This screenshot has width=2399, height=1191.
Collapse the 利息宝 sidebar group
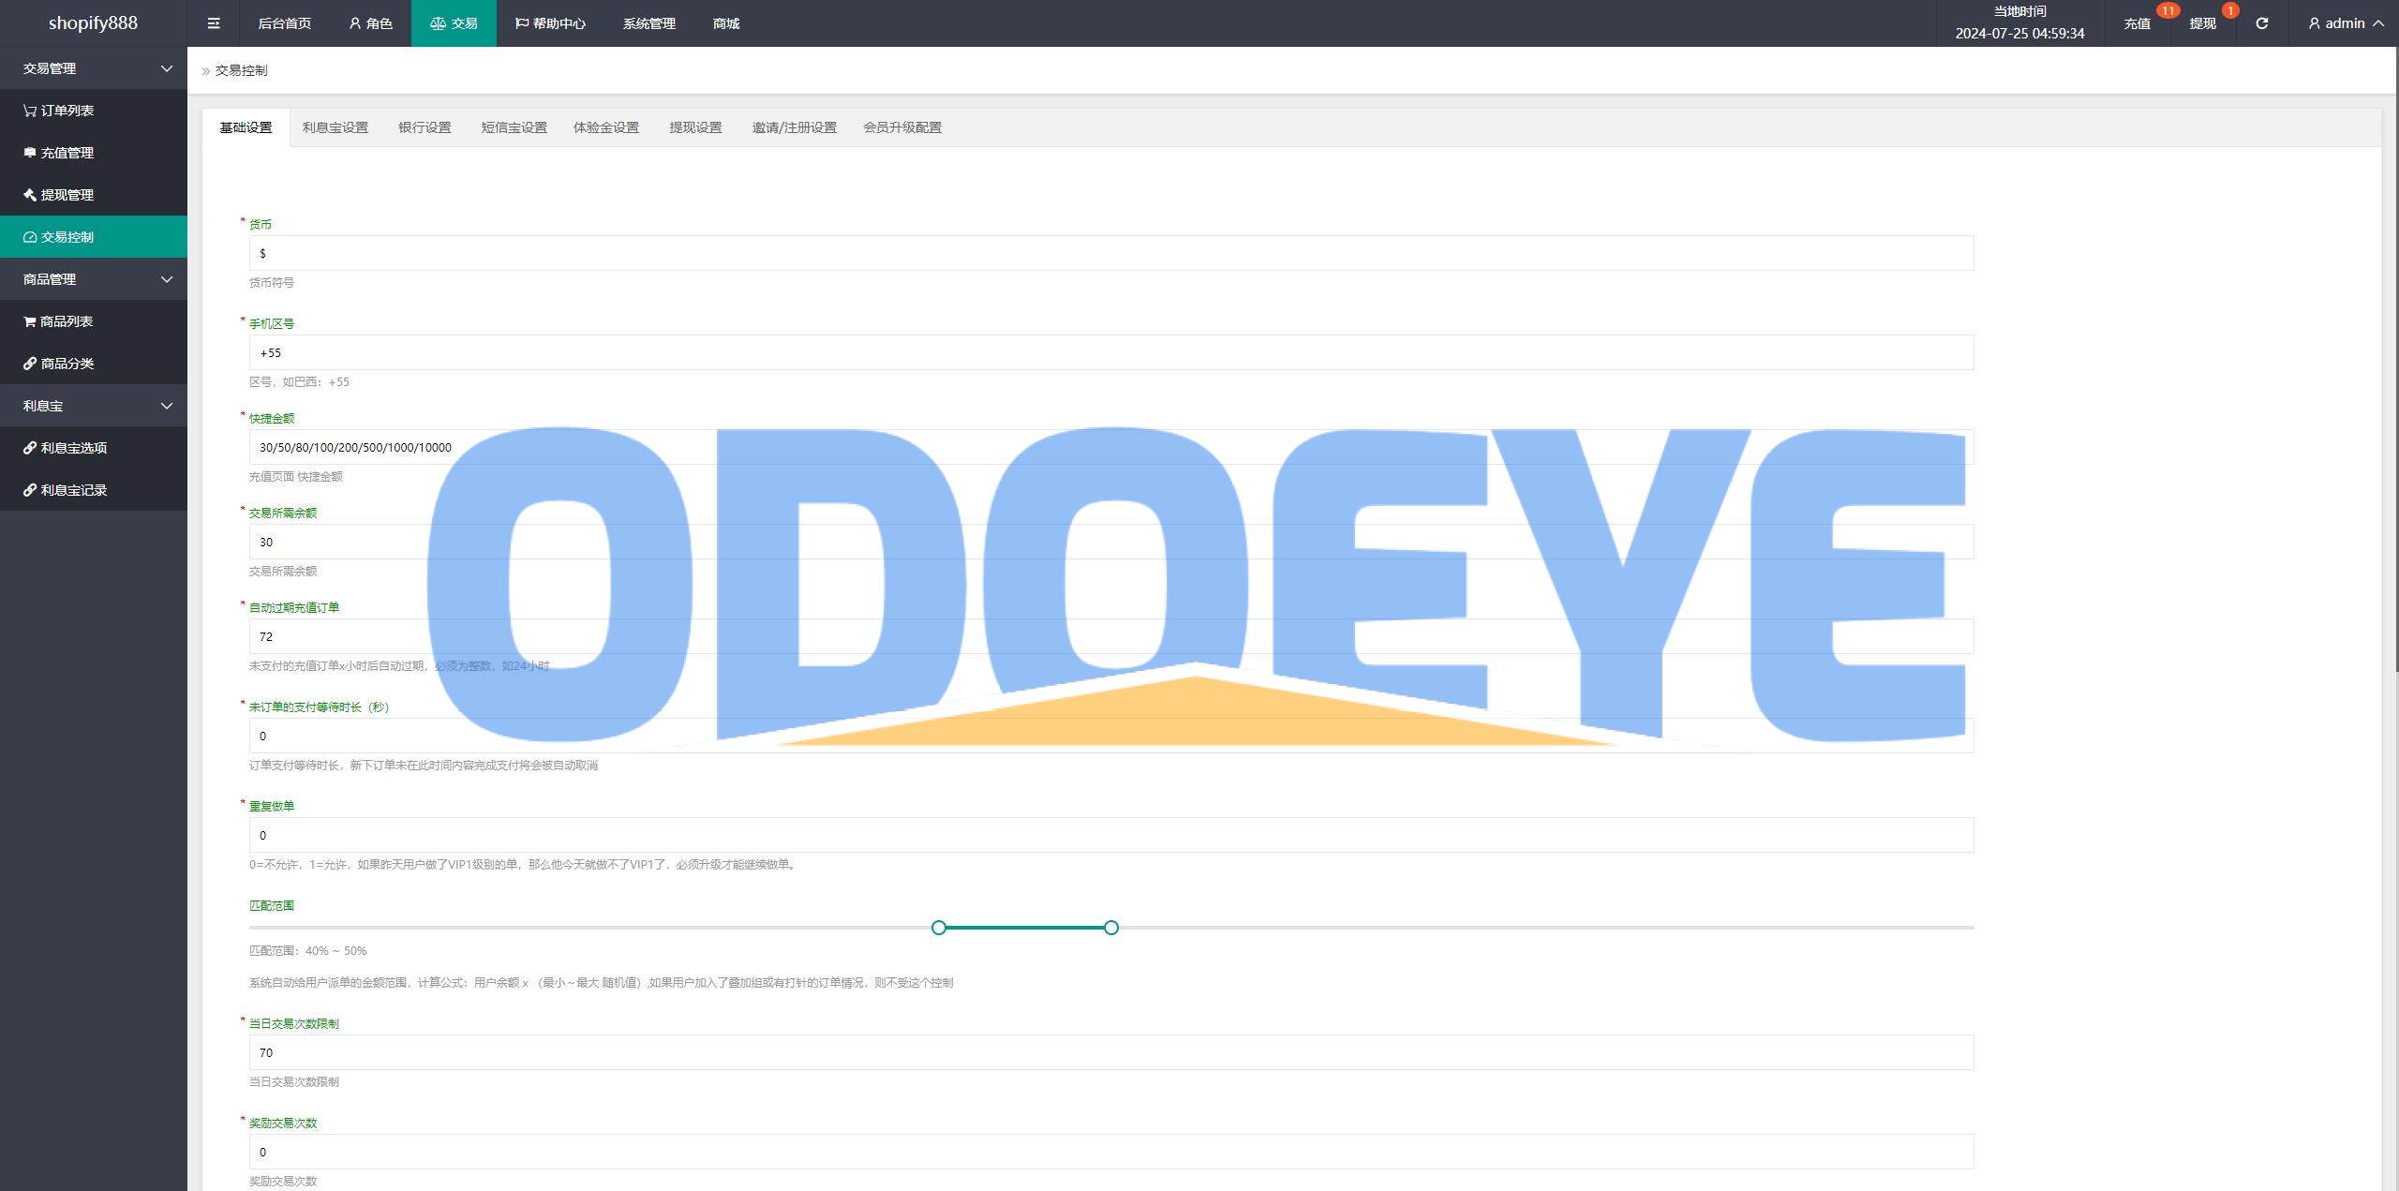[94, 406]
